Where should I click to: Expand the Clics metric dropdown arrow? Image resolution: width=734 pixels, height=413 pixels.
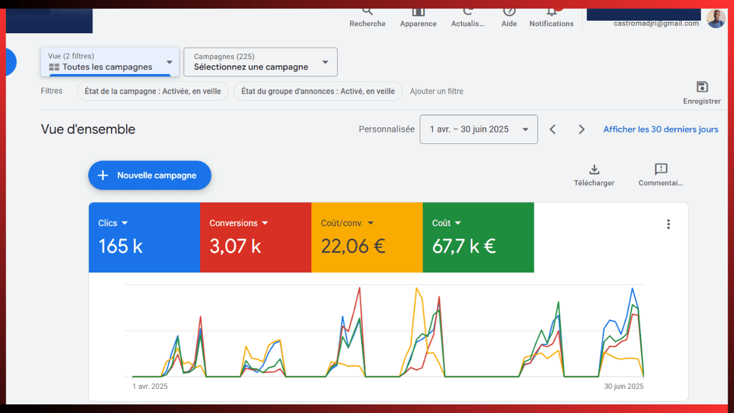[x=124, y=223]
